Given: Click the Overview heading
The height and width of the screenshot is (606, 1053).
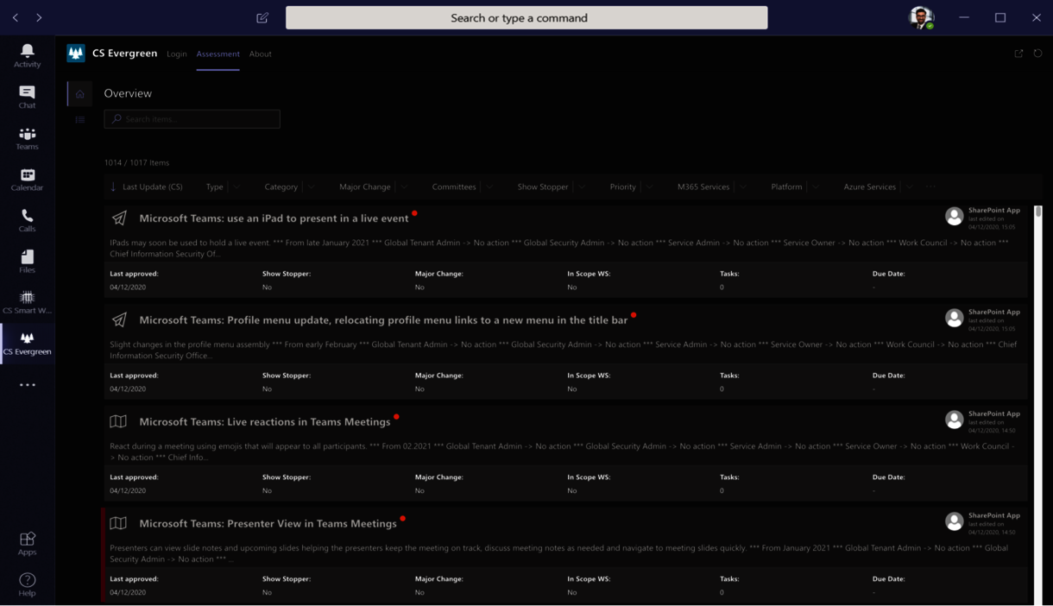Looking at the screenshot, I should [x=128, y=93].
